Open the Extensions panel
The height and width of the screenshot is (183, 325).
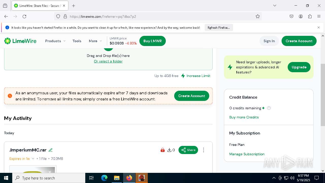click(x=310, y=16)
